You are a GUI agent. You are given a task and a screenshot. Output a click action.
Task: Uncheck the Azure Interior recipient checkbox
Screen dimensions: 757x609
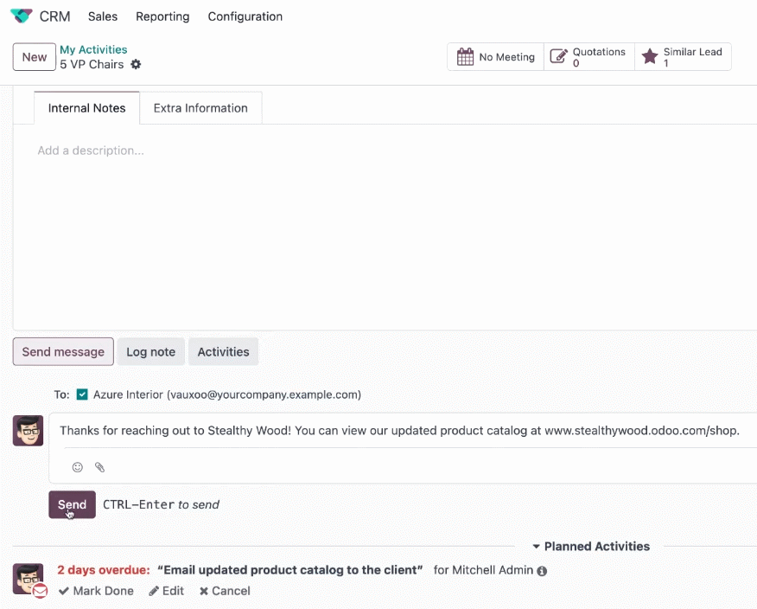(x=83, y=394)
